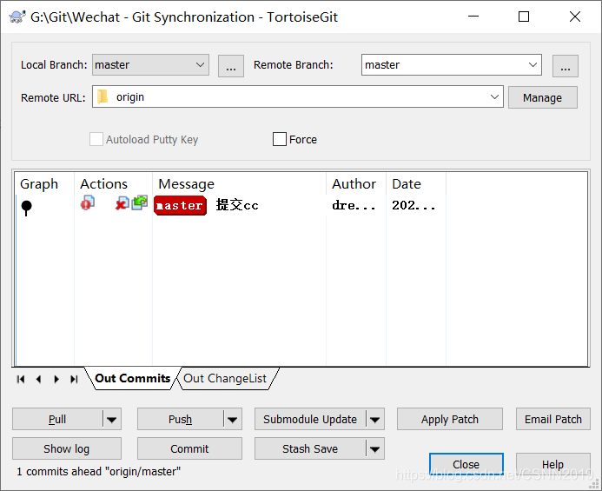Go to previous tab using left arrow
Image resolution: width=602 pixels, height=491 pixels.
pos(38,379)
